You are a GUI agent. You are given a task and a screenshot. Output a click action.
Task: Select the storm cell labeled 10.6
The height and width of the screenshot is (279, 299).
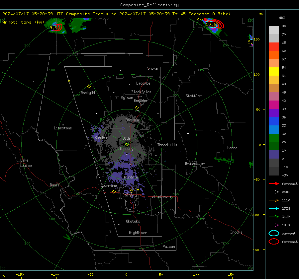coord(214,26)
